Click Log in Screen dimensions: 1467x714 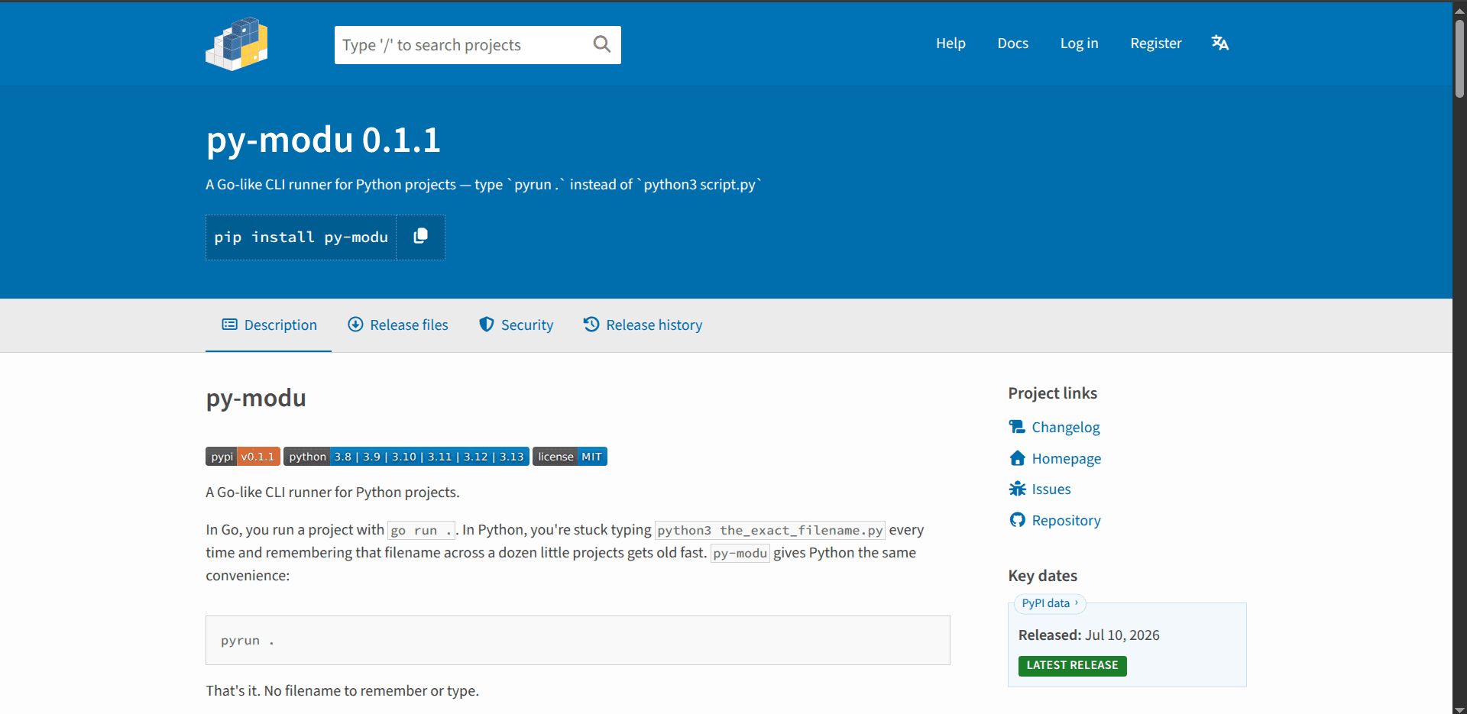click(1079, 44)
